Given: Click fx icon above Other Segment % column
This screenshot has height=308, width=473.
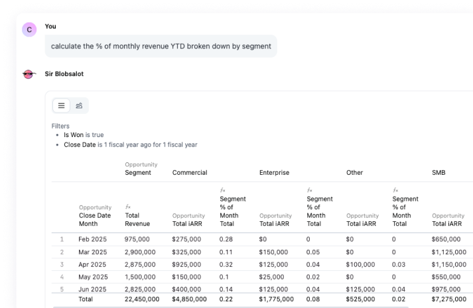Looking at the screenshot, I should click(395, 190).
